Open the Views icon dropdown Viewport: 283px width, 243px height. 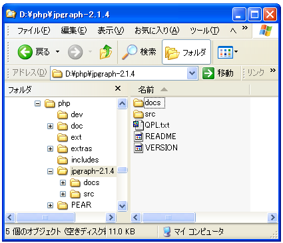[x=228, y=52]
